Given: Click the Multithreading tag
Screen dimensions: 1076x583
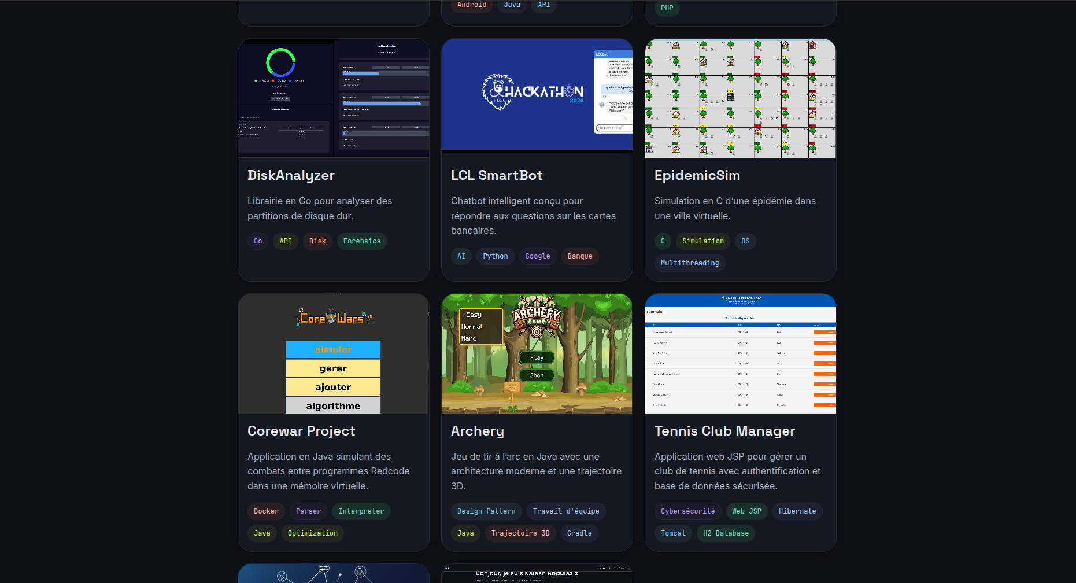Looking at the screenshot, I should pyautogui.click(x=689, y=263).
